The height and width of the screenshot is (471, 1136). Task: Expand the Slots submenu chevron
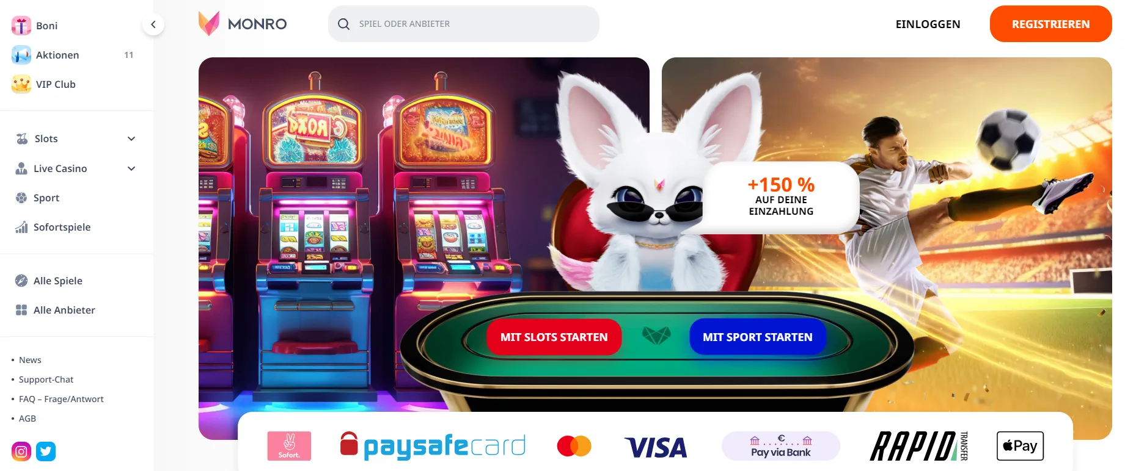pyautogui.click(x=131, y=138)
